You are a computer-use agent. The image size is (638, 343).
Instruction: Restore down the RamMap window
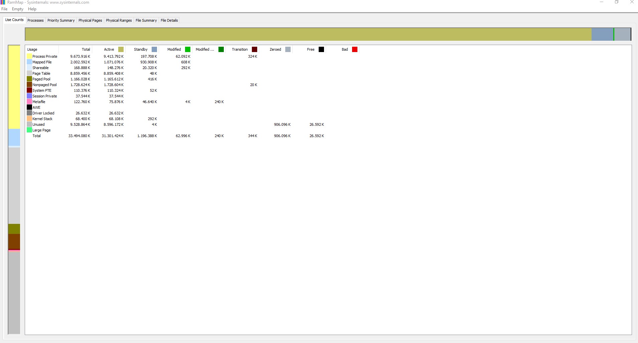[617, 2]
